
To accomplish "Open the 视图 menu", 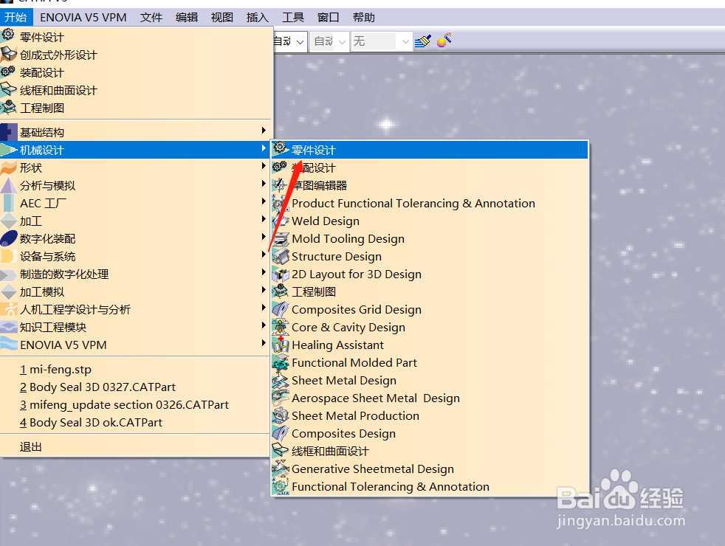I will pos(222,18).
